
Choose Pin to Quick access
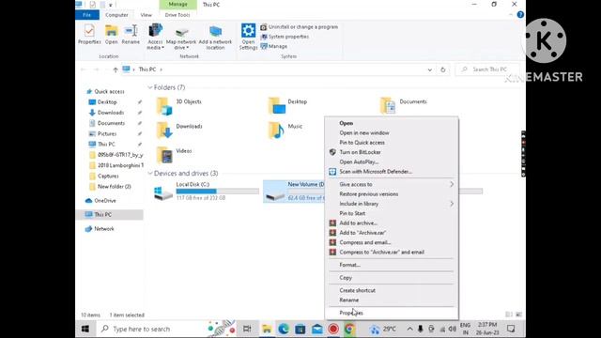pyautogui.click(x=392, y=143)
